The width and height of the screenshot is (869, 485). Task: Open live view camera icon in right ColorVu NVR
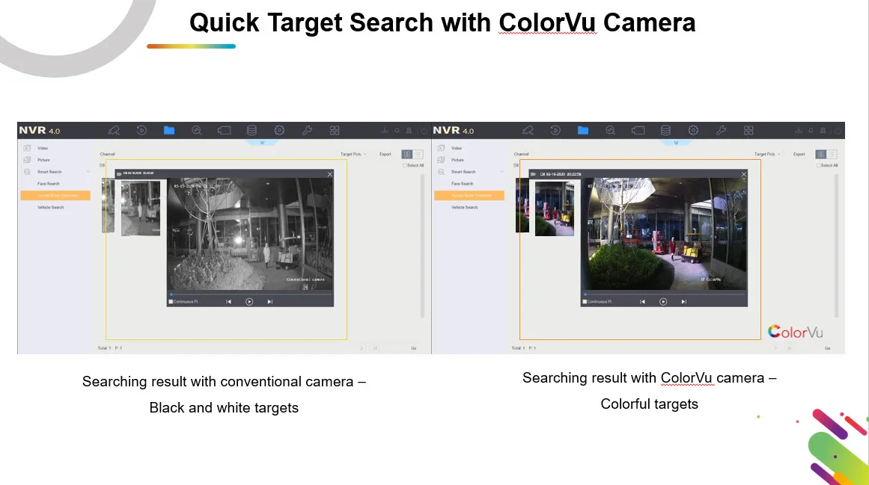528,131
